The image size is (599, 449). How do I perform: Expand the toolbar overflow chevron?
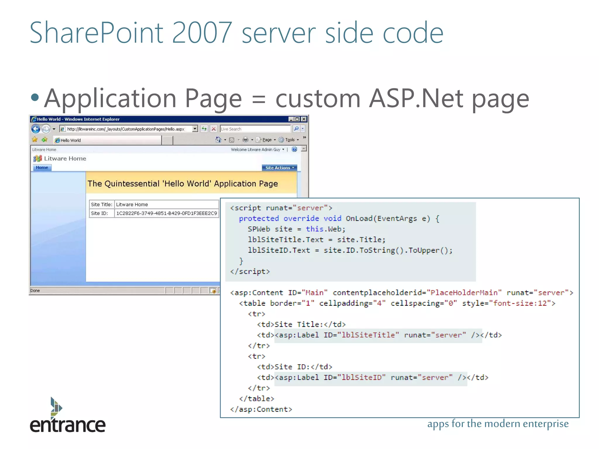pyautogui.click(x=304, y=137)
